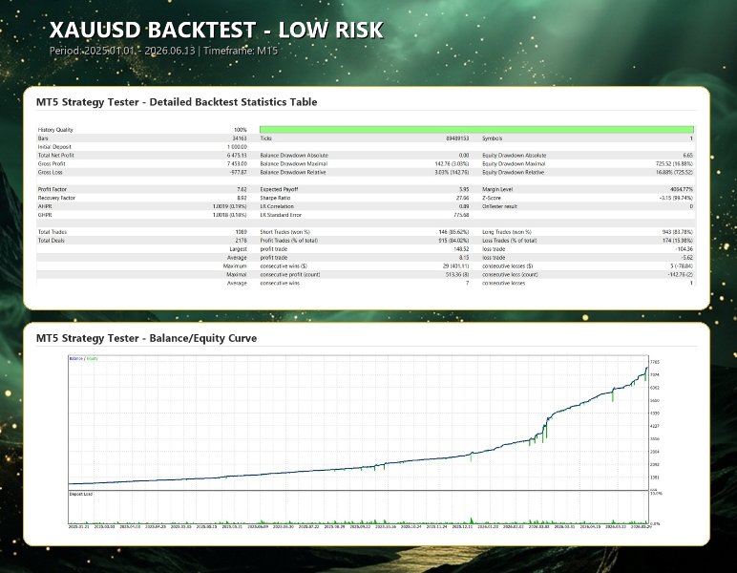Click the green History Quality progress bar

click(476, 130)
